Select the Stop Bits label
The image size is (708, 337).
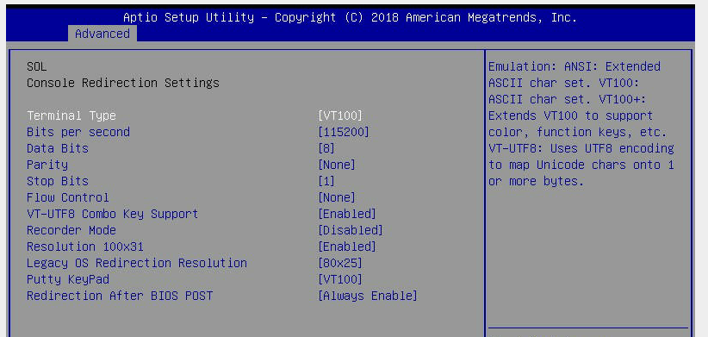(58, 181)
